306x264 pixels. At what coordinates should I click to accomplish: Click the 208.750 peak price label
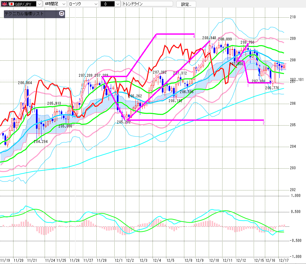(247, 42)
